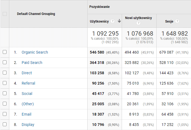The width and height of the screenshot is (191, 130).
Task: Check the (Other) row checkbox
Action: 5,104
